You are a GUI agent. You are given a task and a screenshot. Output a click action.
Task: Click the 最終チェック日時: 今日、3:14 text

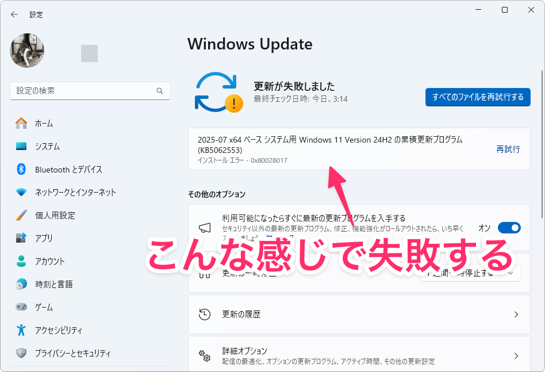pos(301,99)
